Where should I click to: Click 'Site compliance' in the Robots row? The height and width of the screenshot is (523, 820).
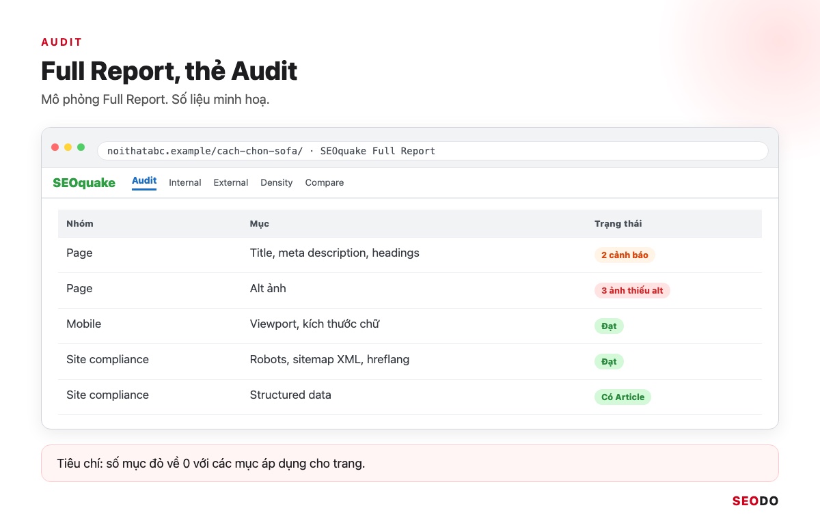107,359
